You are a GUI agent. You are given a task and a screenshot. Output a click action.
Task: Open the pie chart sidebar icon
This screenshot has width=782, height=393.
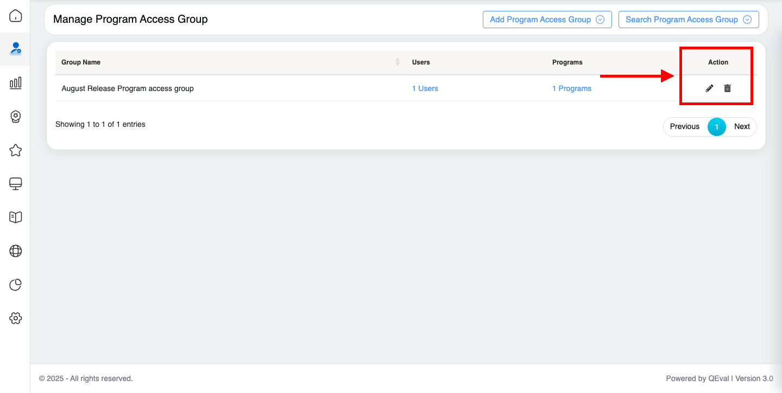[x=16, y=285]
